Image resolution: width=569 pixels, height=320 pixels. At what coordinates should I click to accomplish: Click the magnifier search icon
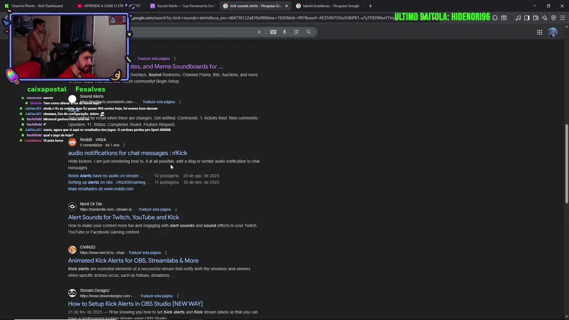309,32
